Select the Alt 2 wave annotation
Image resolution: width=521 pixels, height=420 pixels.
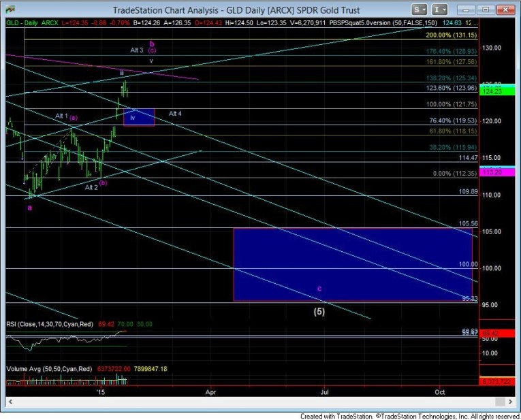tap(91, 188)
